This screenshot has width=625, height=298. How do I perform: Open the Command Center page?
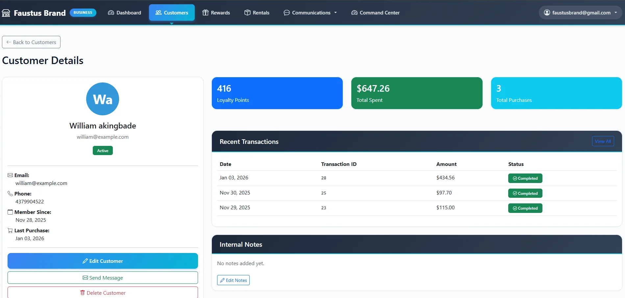pyautogui.click(x=375, y=13)
